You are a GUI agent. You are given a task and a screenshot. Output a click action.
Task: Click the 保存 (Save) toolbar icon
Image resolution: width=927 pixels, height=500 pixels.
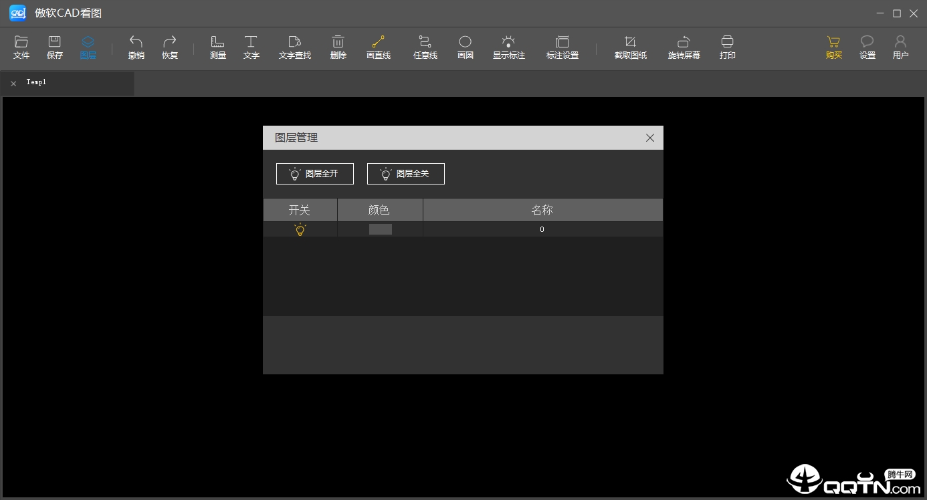coord(55,47)
